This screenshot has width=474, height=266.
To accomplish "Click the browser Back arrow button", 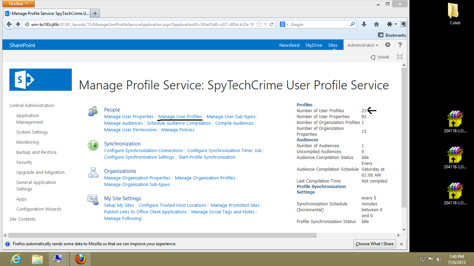I will point(10,24).
